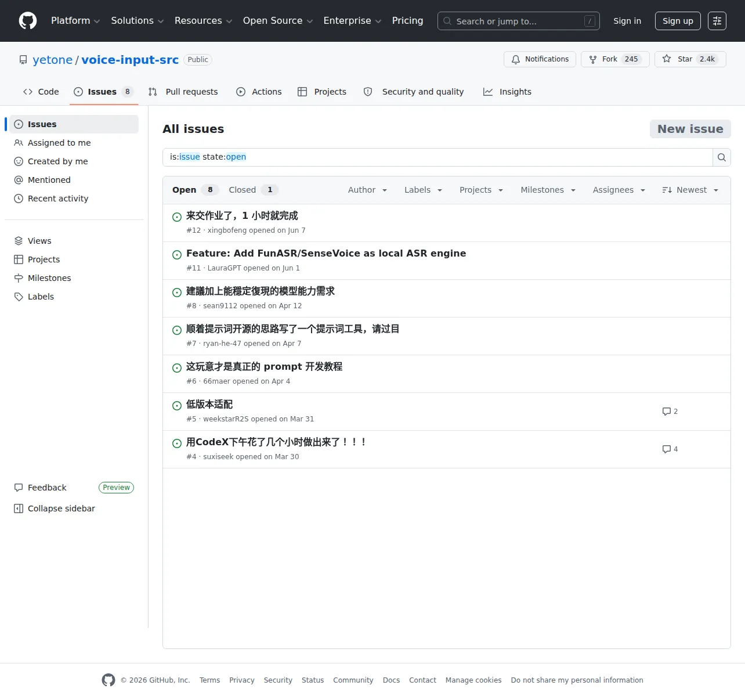The height and width of the screenshot is (696, 745).
Task: Click open-status icon of issue #12
Action: 177,217
